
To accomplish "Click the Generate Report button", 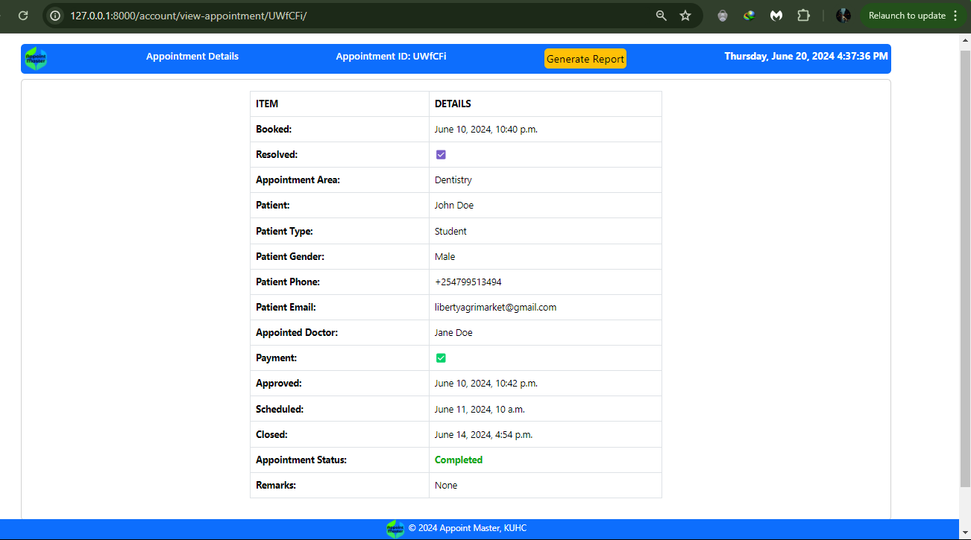I will point(585,58).
